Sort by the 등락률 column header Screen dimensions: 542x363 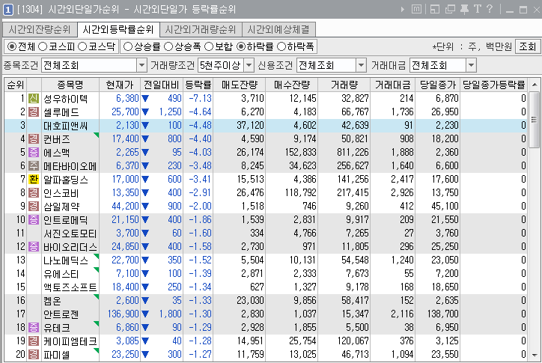[x=198, y=85]
